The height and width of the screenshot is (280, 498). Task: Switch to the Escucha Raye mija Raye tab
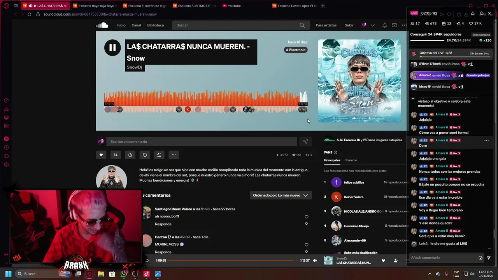(x=96, y=6)
